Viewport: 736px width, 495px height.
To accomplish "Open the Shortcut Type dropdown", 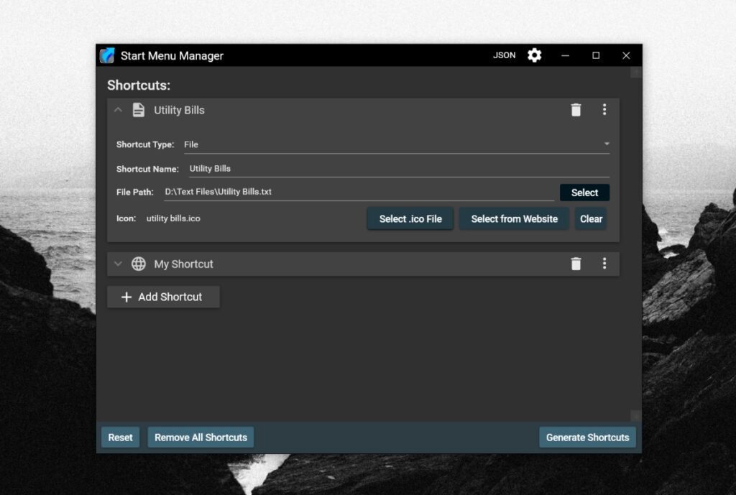I will pos(606,144).
